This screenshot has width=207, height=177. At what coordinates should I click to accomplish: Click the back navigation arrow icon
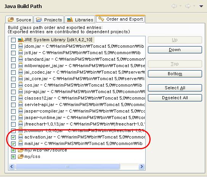click(174, 6)
